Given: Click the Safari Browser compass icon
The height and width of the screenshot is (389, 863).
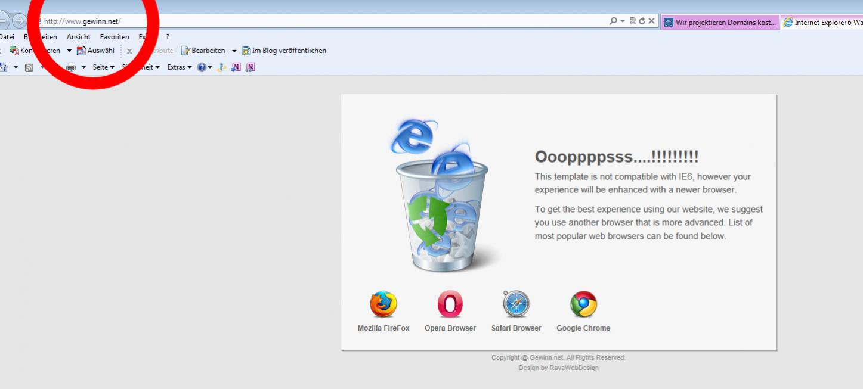Looking at the screenshot, I should click(x=516, y=304).
